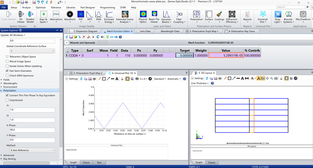Open the Stray Light tool
Screen dimensions: 313x168
278,17
